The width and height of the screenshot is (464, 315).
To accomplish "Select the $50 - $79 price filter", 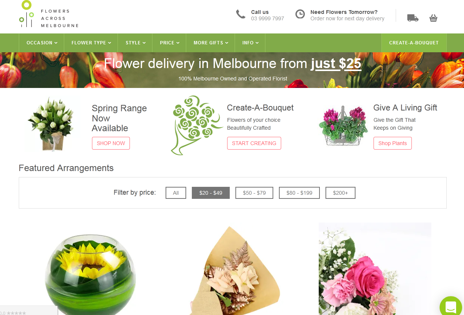I will click(254, 193).
